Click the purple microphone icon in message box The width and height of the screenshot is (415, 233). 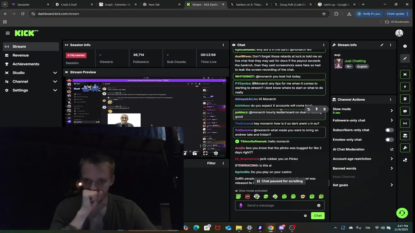pos(241,205)
